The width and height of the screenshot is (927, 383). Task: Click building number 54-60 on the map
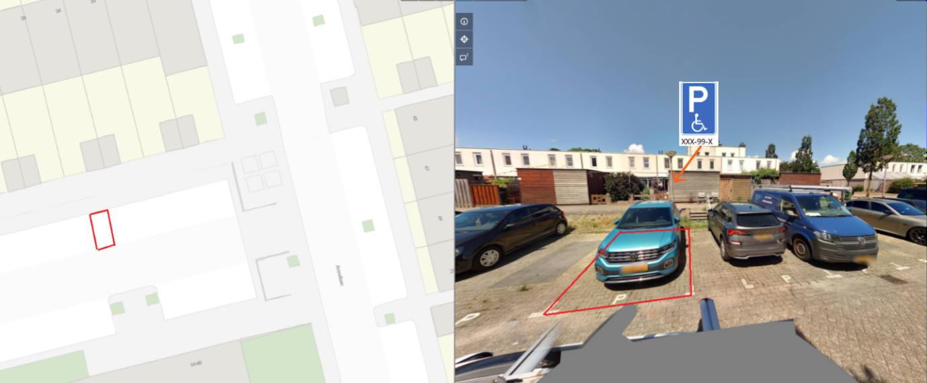196,364
